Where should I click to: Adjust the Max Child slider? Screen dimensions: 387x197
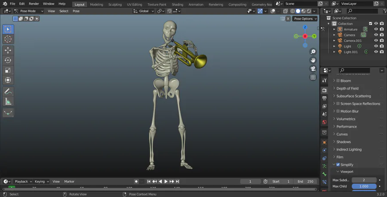[x=364, y=186]
